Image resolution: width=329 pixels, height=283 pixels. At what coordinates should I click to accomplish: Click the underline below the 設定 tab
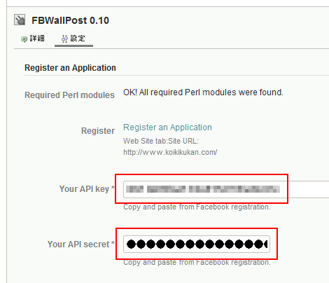(73, 46)
